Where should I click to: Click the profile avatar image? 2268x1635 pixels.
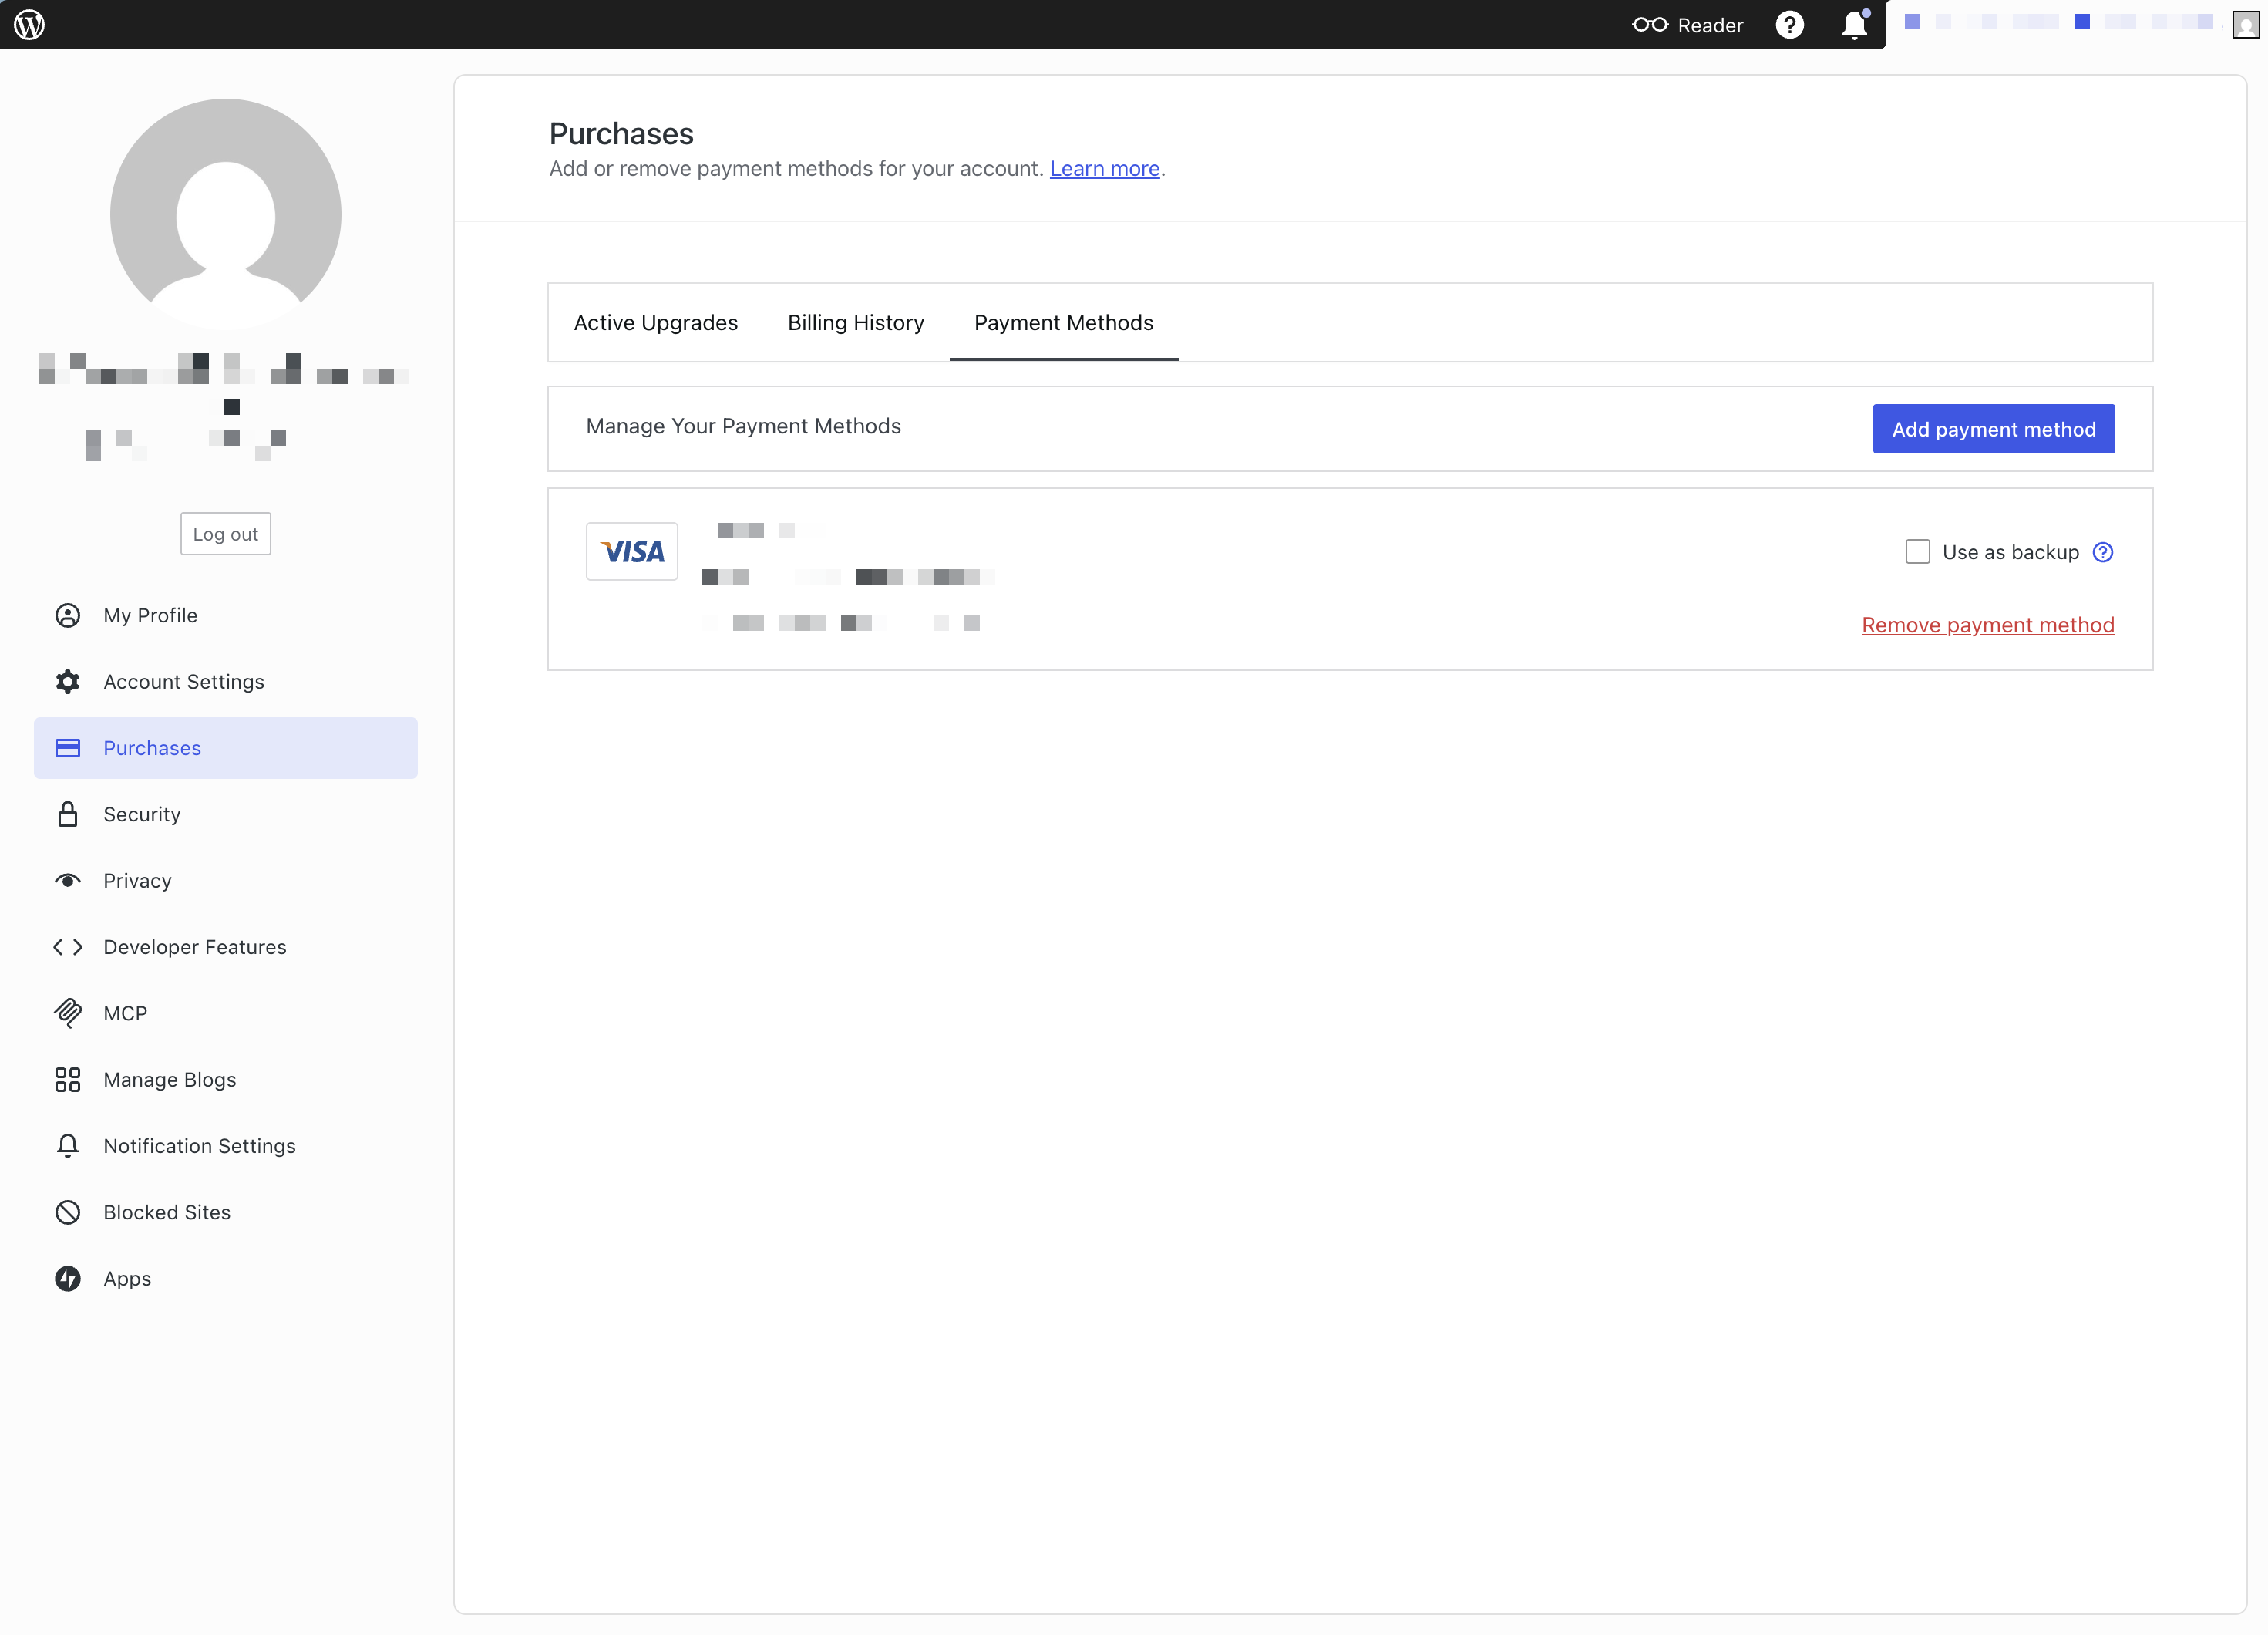225,213
